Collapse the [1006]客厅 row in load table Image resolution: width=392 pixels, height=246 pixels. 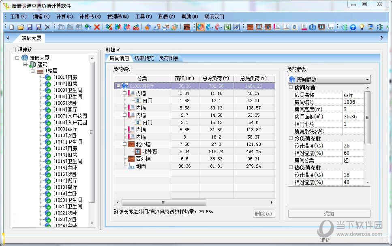pyautogui.click(x=118, y=86)
